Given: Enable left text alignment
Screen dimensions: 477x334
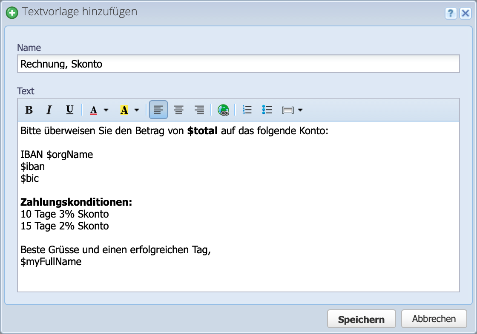Looking at the screenshot, I should click(x=158, y=110).
